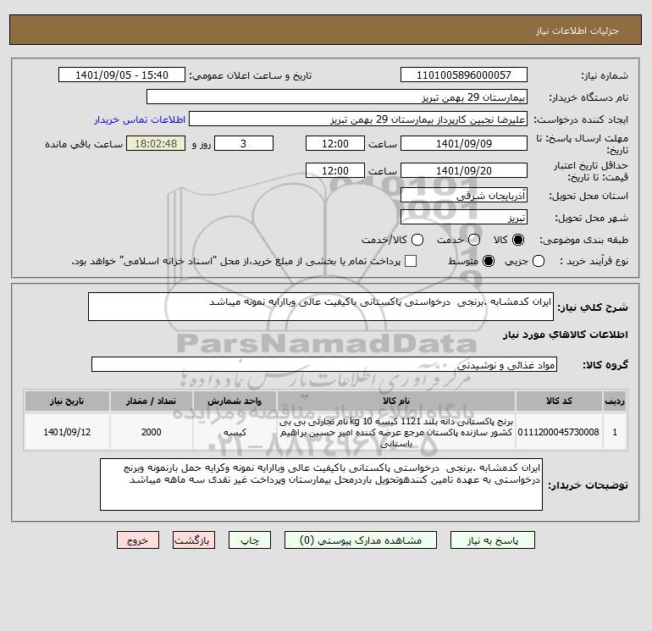Click the goods group field مواد غذائی و نوشیدنی
Image resolution: width=652 pixels, height=631 pixels.
tap(324, 364)
